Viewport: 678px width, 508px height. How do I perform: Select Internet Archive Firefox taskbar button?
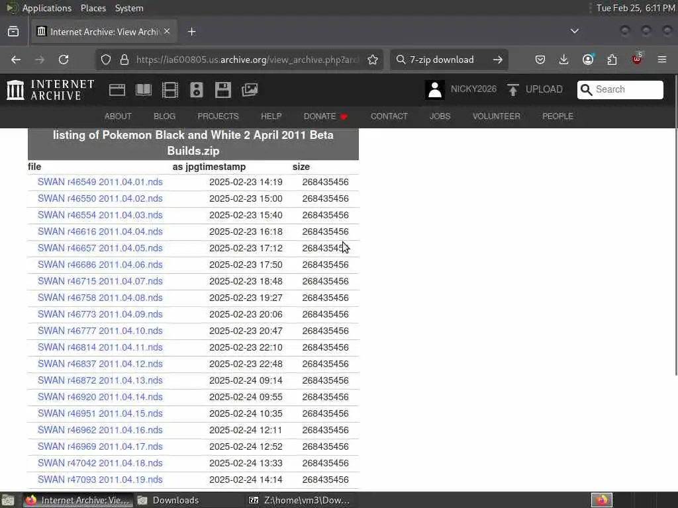(x=78, y=500)
